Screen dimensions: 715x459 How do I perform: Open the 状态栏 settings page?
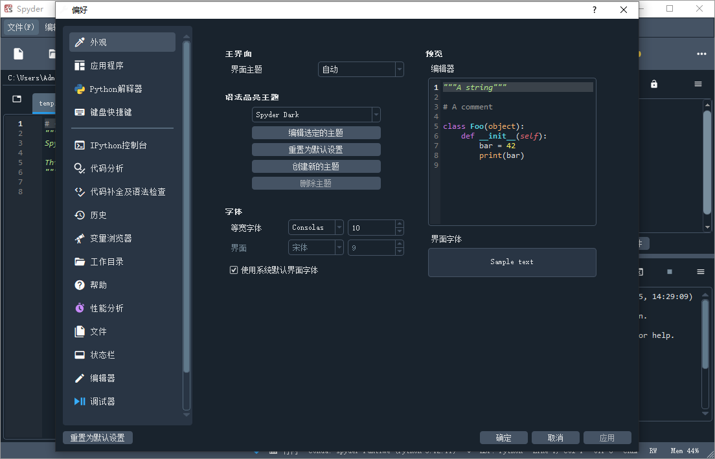pyautogui.click(x=122, y=355)
